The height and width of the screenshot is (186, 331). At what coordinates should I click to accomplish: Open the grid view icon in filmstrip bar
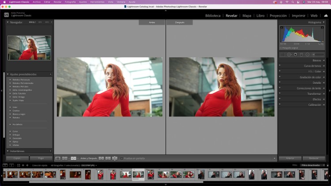point(19,165)
